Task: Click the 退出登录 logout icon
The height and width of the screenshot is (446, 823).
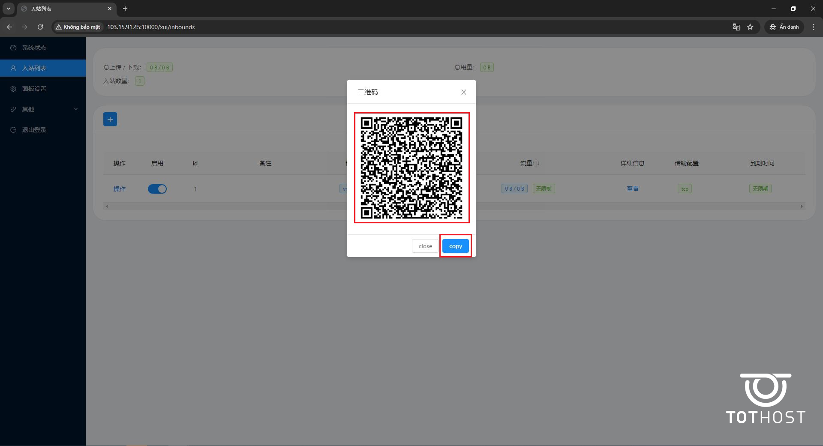Action: (x=13, y=129)
